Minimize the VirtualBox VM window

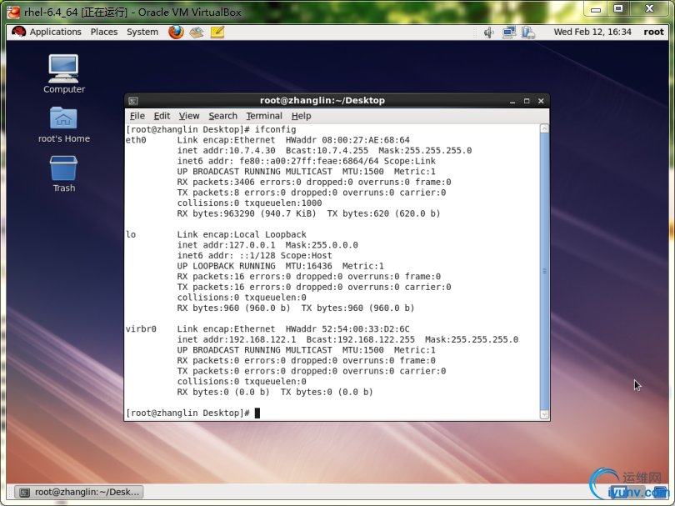click(x=596, y=9)
